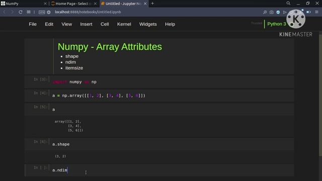Open site info globe icon
Screen dimensions: 322x181
coord(49,12)
